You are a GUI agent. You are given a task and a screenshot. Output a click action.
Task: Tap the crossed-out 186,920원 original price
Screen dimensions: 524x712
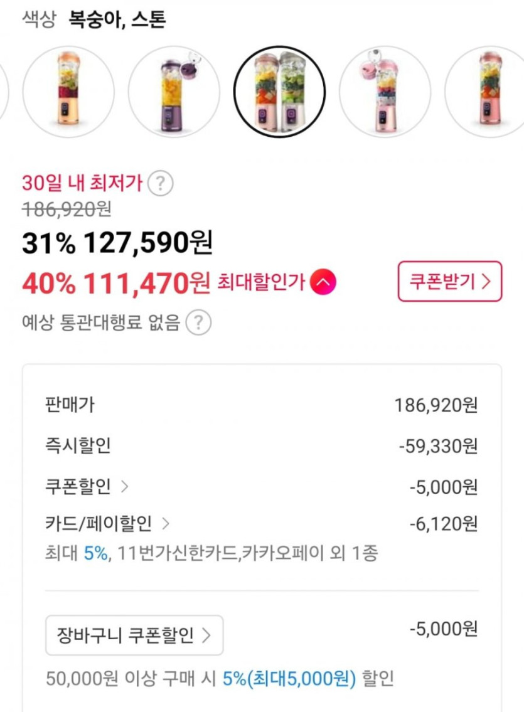pos(67,209)
